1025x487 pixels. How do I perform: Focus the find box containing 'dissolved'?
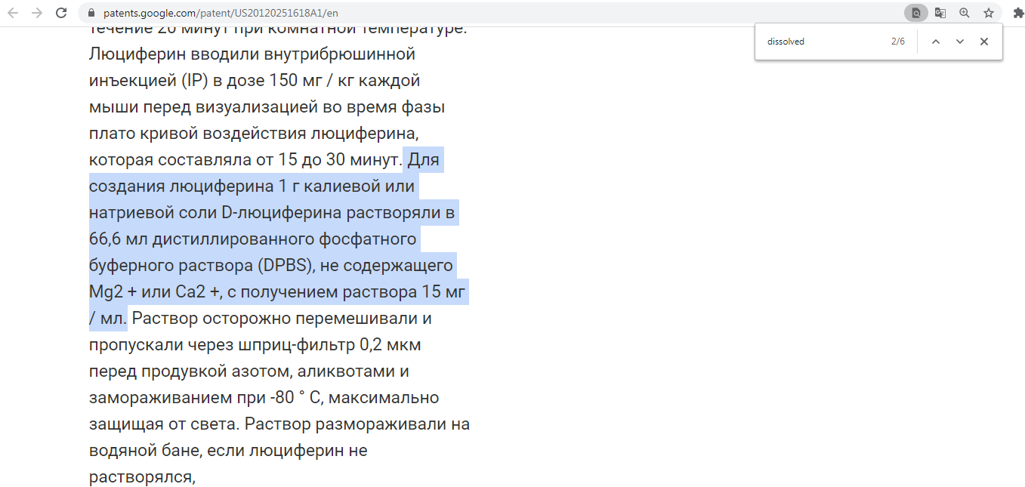[823, 42]
